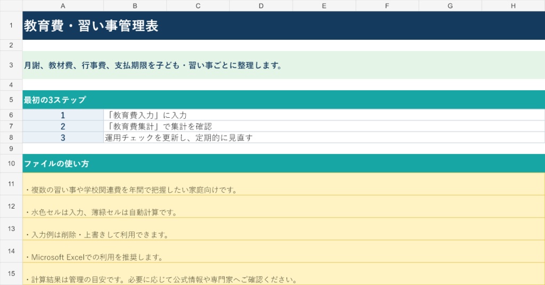
Task: Click the note 入力例は削除・上書きして利用できます
Action: coord(284,229)
